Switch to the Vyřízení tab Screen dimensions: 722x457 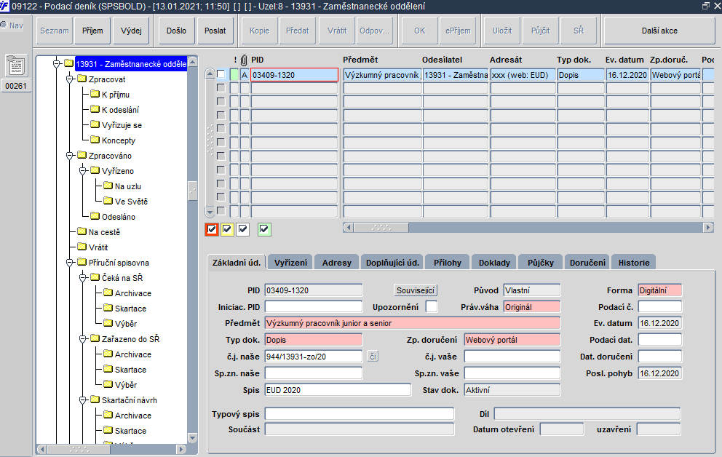tap(290, 262)
